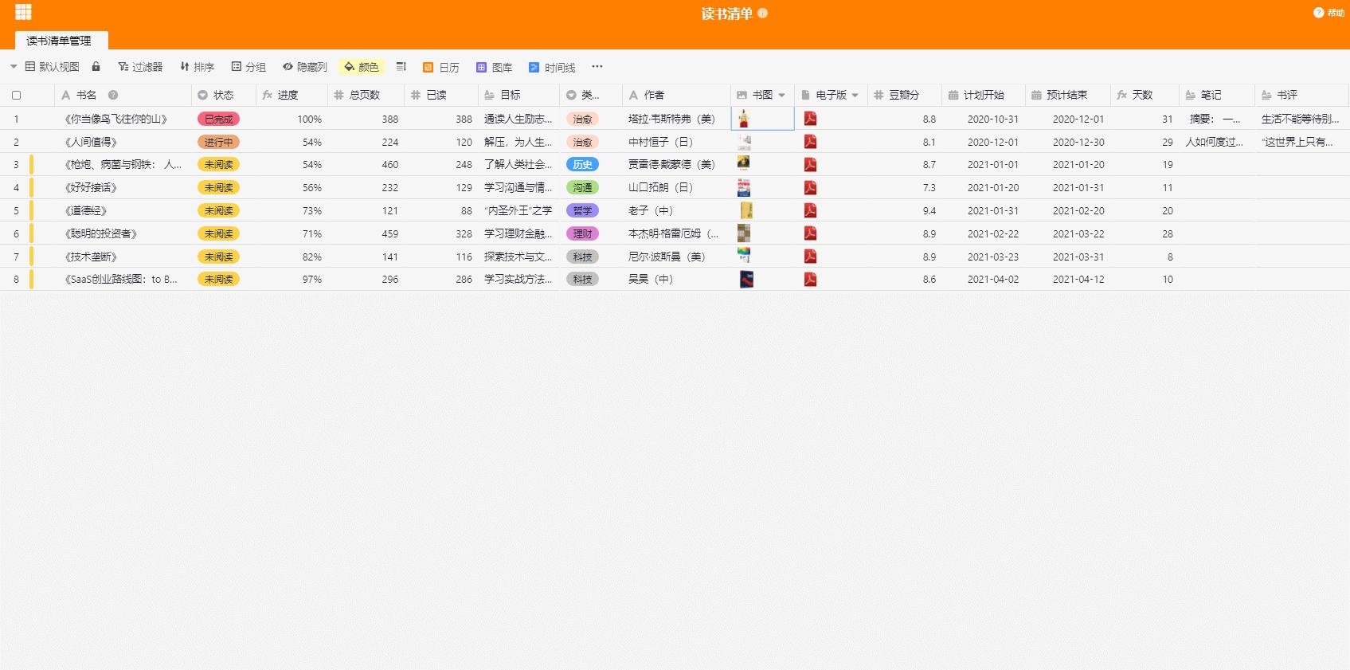
Task: Open the 日历 calendar plugin
Action: click(x=440, y=68)
